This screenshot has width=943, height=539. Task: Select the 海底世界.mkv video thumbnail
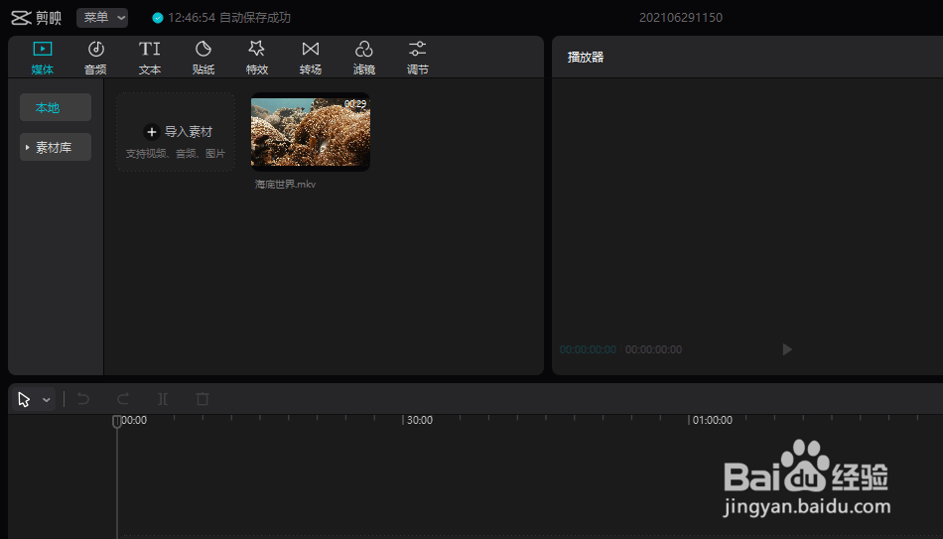tap(311, 132)
